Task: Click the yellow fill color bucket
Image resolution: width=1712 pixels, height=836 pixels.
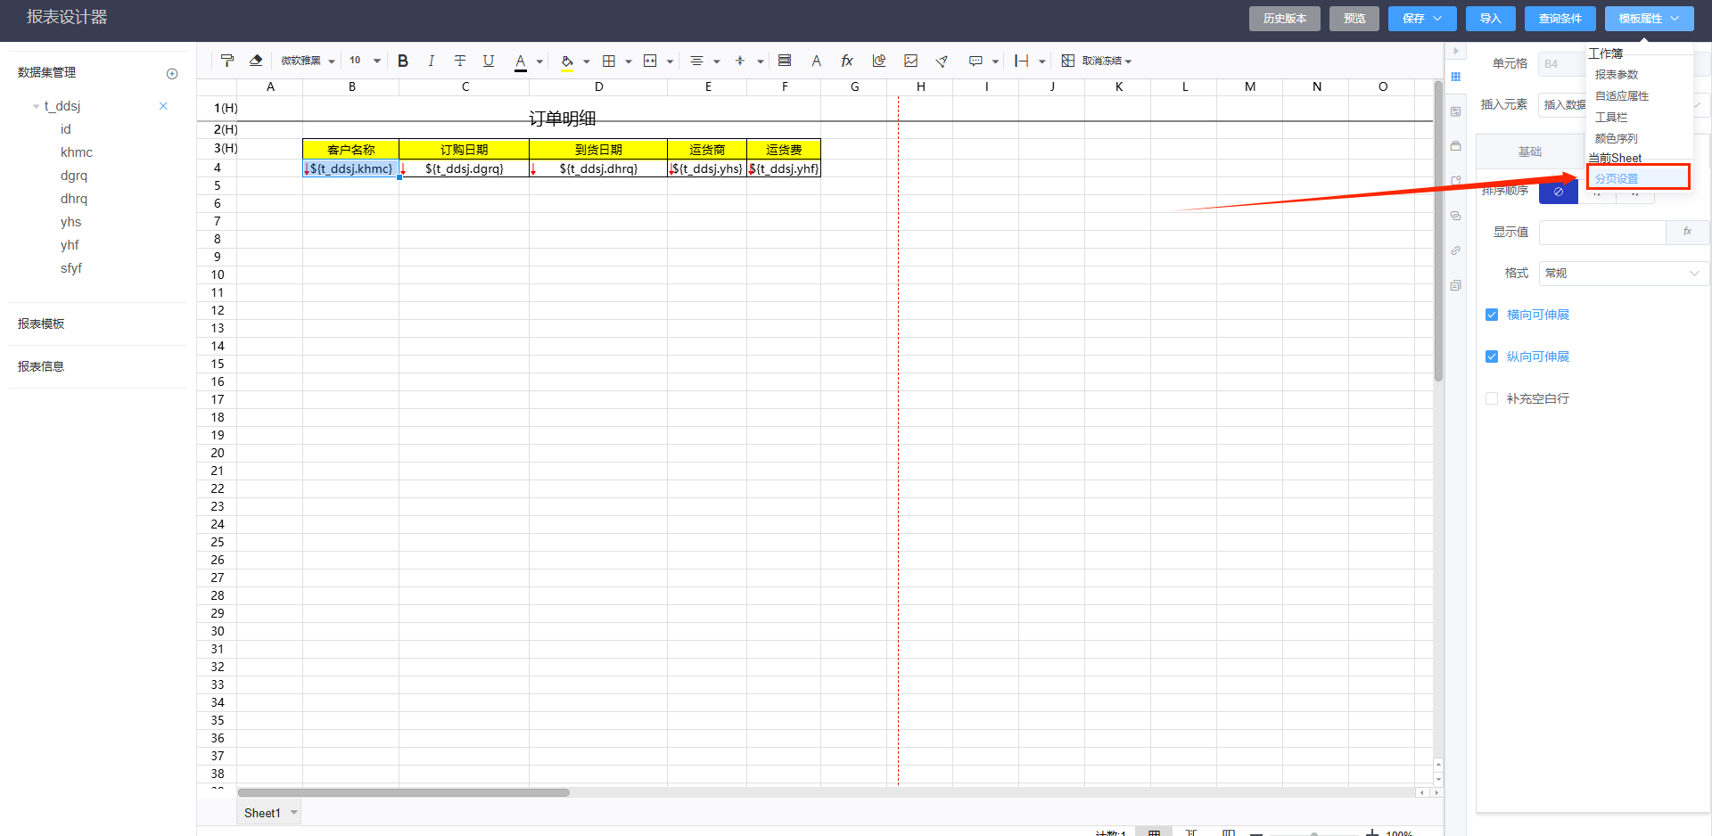Action: click(567, 61)
